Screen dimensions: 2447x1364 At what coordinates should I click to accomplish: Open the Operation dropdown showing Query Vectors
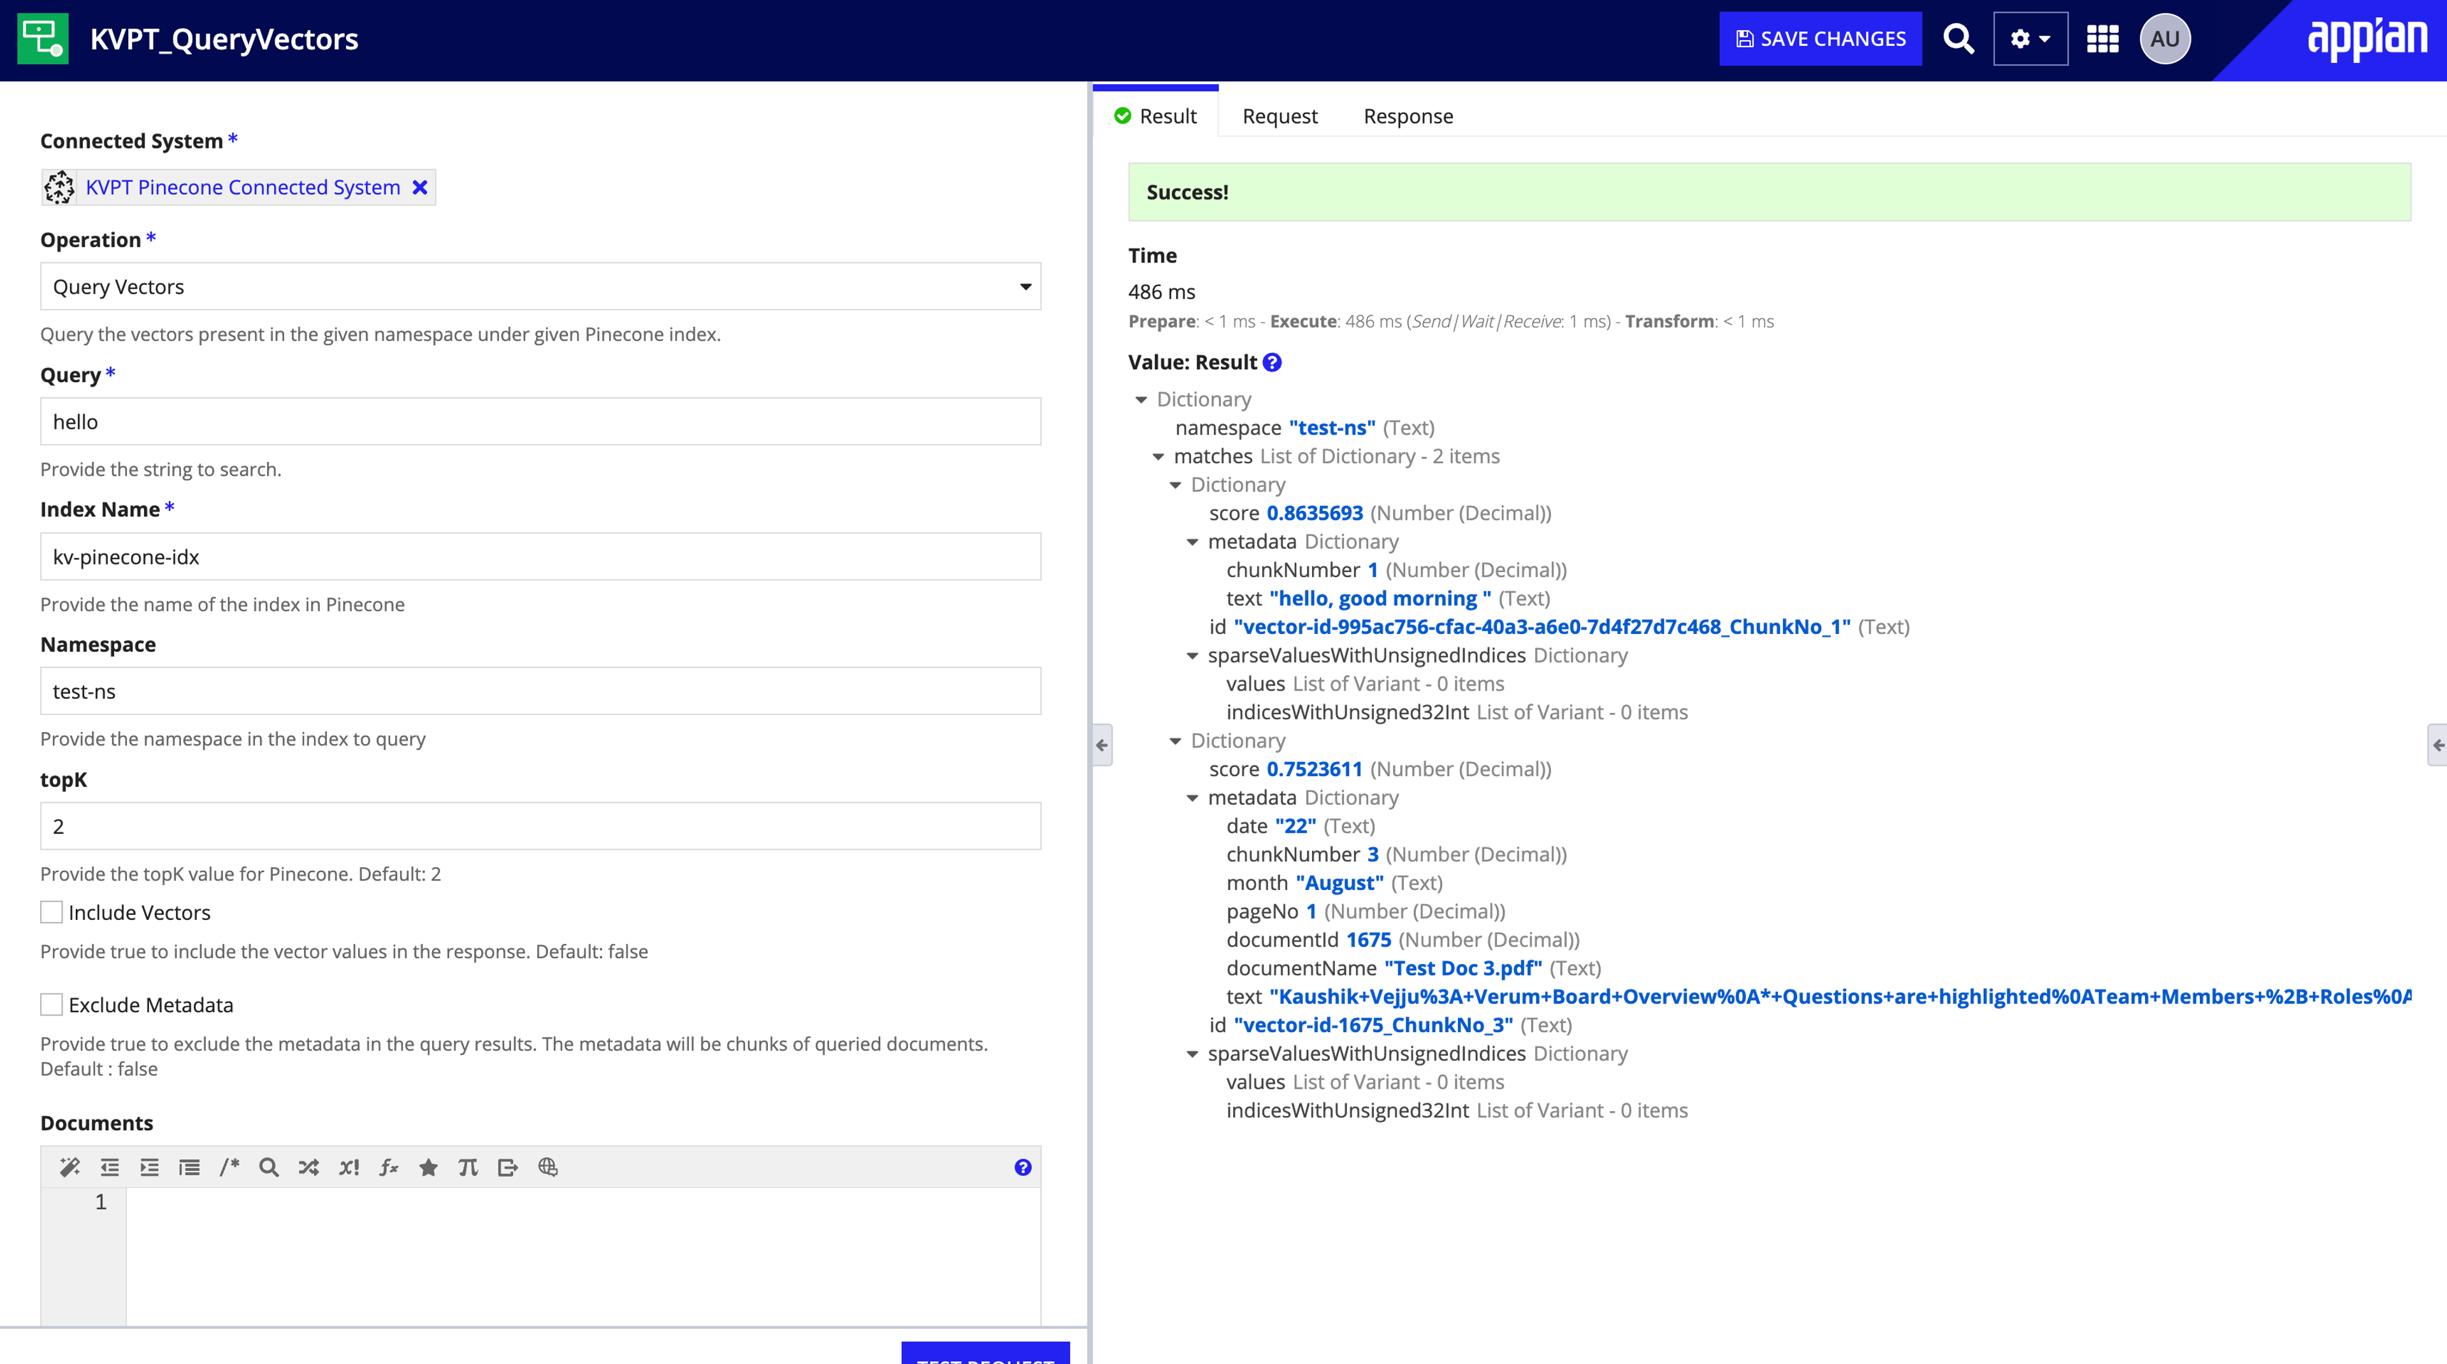[x=540, y=286]
